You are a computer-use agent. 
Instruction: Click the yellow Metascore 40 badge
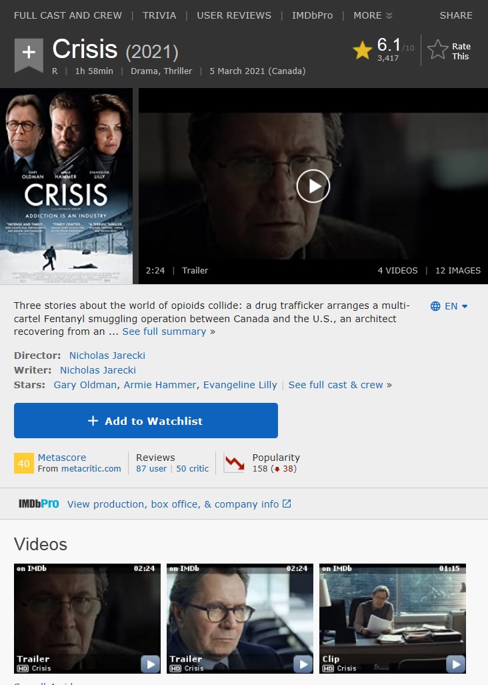pyautogui.click(x=23, y=464)
